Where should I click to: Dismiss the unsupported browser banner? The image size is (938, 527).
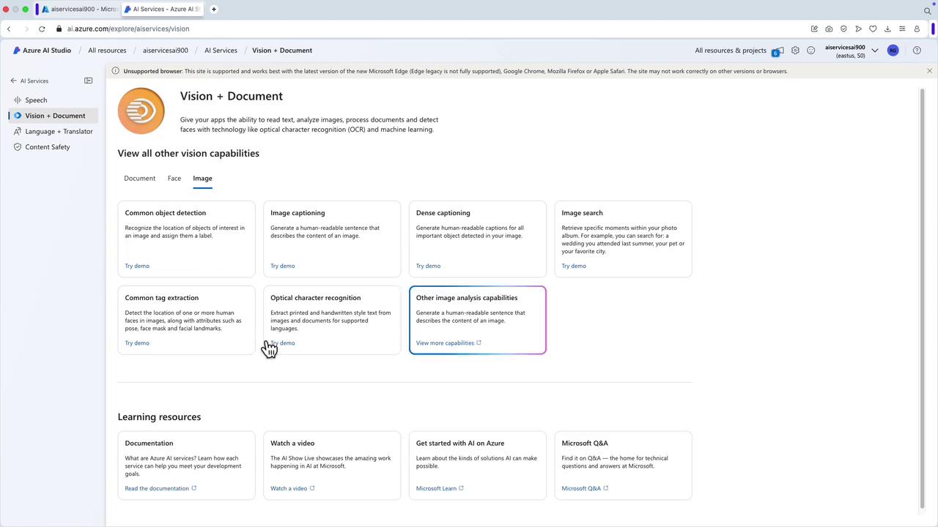click(x=929, y=71)
